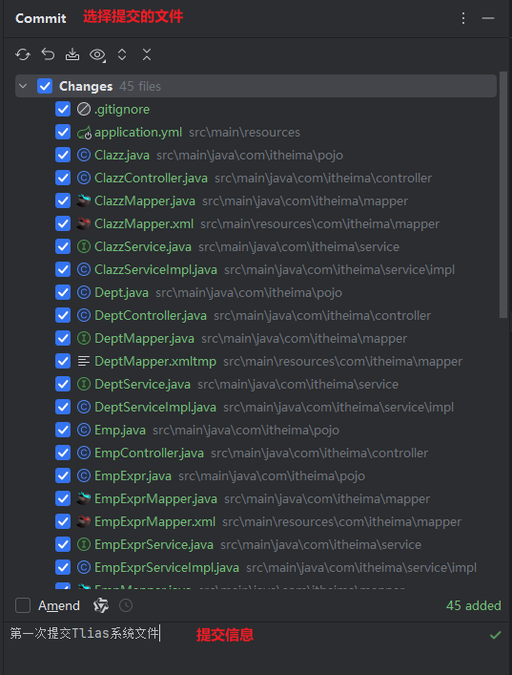This screenshot has height=675, width=512.
Task: Click the DeptServiceImpl.java file name
Action: tap(155, 407)
